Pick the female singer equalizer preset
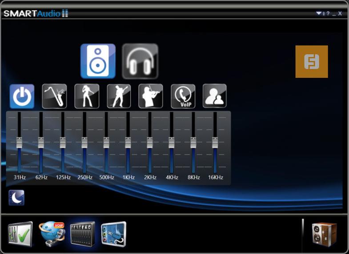Viewport: 349px width, 254px height. click(87, 96)
